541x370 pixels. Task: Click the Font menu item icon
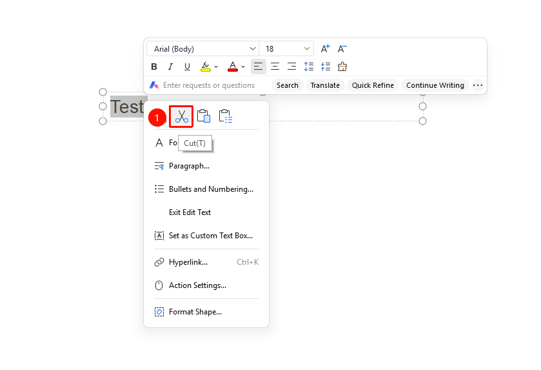[159, 143]
